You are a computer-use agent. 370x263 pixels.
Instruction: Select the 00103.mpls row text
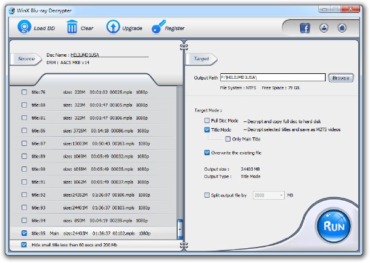coord(123,208)
